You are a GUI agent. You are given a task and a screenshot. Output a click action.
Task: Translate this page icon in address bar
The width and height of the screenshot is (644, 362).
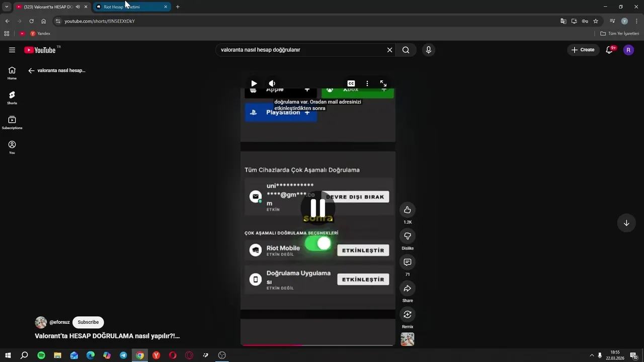click(x=563, y=21)
